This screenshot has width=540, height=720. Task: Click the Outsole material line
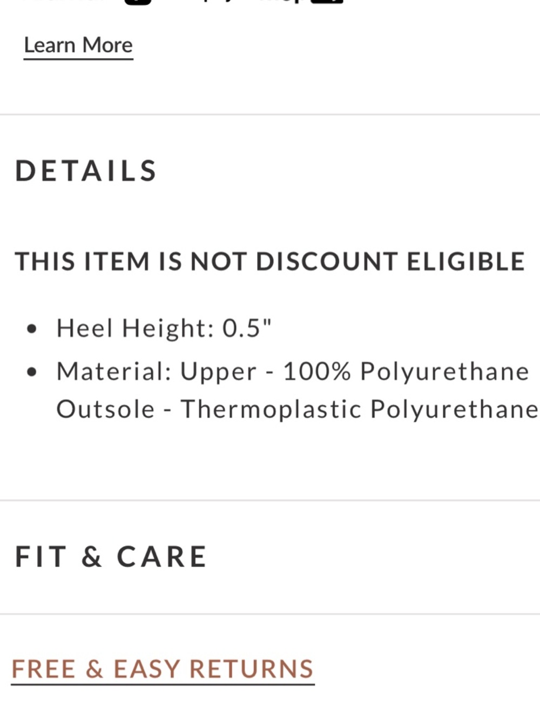click(x=298, y=409)
